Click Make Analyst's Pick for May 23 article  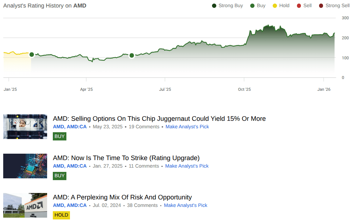[187, 127]
